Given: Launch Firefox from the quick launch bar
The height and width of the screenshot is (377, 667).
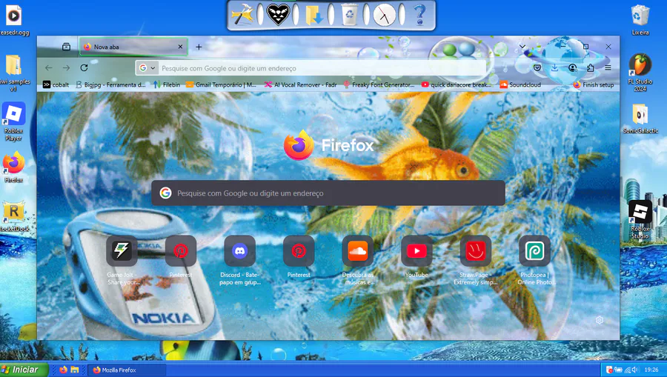Looking at the screenshot, I should 64,370.
